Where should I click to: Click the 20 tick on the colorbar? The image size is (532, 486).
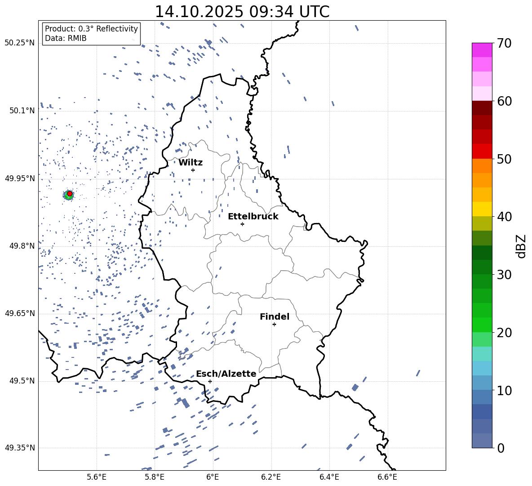point(504,333)
